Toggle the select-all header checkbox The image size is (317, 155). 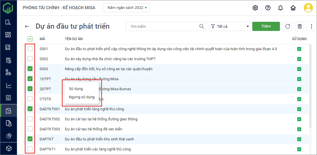pyautogui.click(x=30, y=39)
